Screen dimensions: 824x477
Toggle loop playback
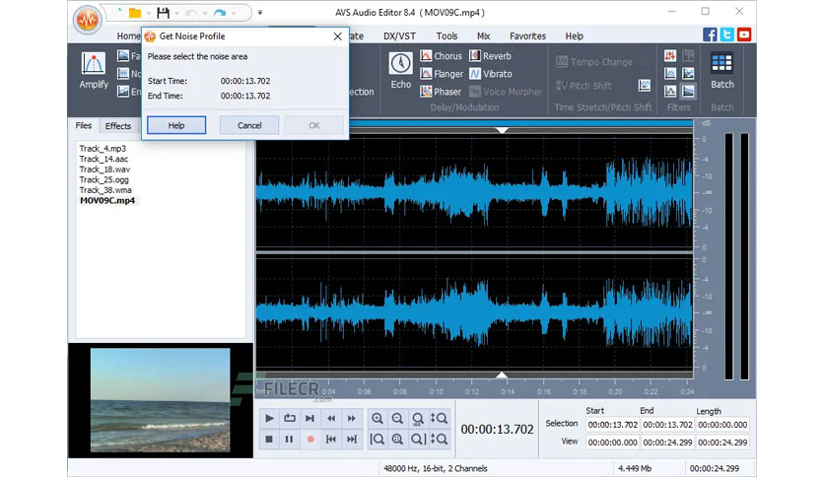click(290, 418)
